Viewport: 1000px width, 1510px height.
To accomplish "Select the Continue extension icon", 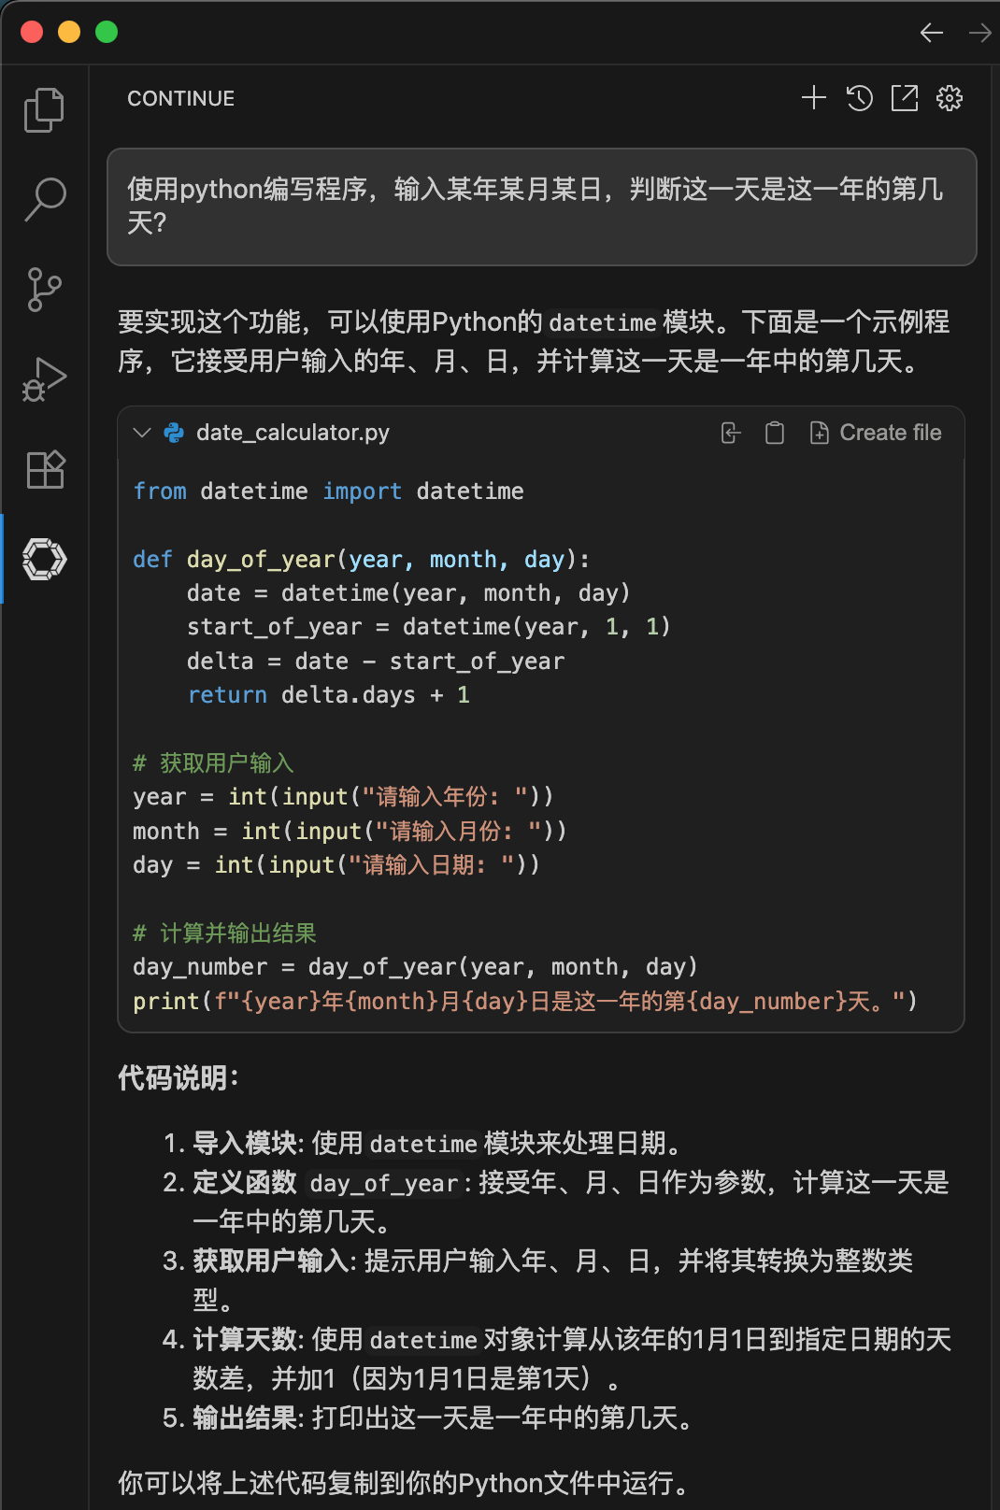I will click(x=44, y=559).
